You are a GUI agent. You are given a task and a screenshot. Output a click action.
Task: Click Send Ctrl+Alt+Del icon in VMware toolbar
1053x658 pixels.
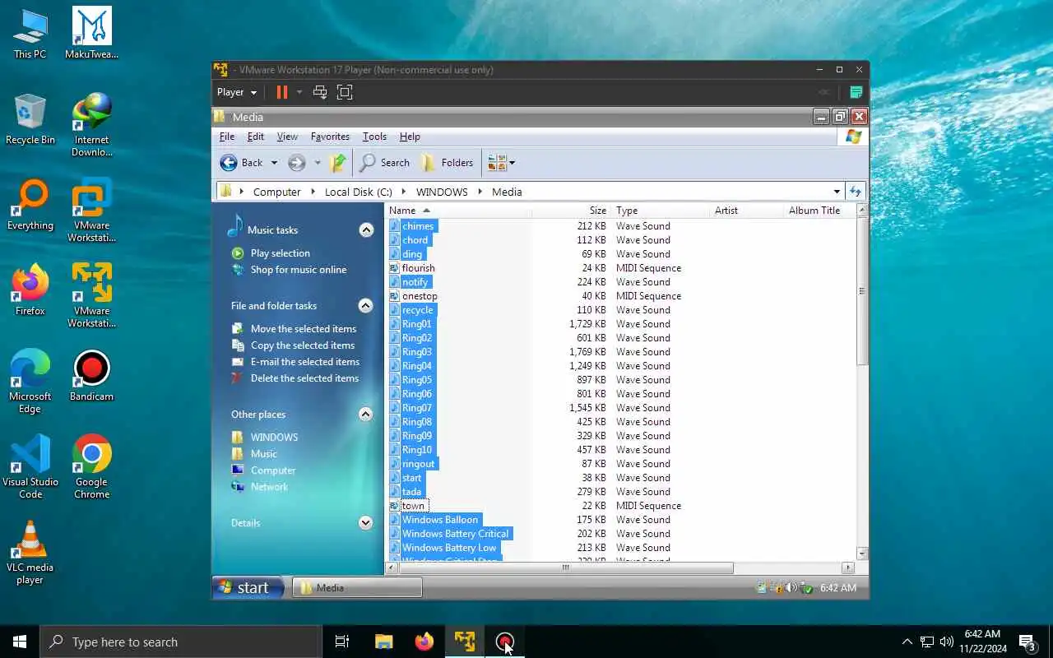click(x=320, y=92)
